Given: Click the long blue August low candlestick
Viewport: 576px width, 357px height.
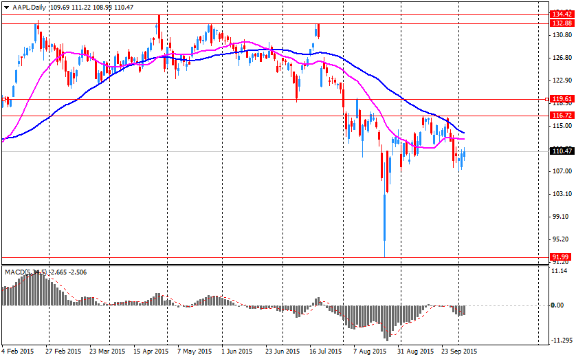Looking at the screenshot, I should [x=385, y=217].
